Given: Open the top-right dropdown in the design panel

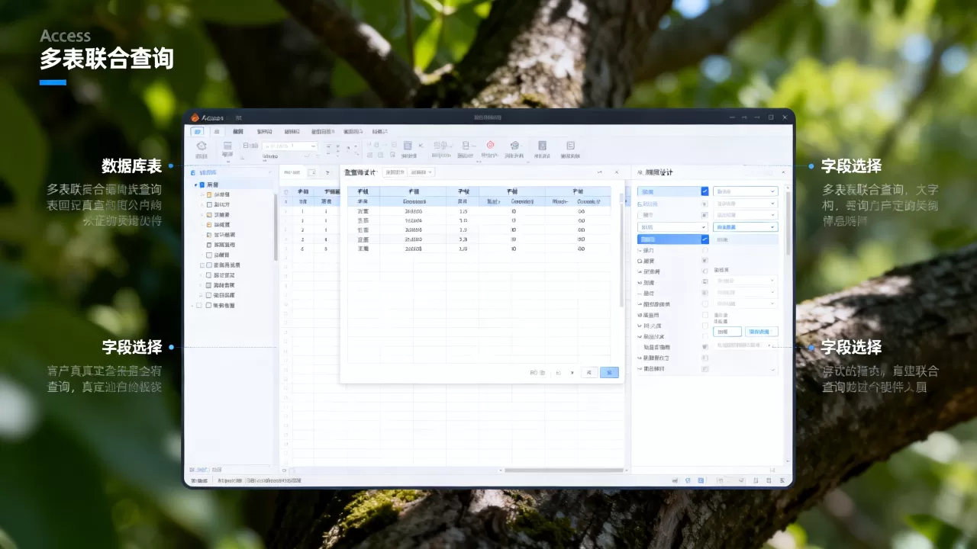Looking at the screenshot, I should click(746, 191).
